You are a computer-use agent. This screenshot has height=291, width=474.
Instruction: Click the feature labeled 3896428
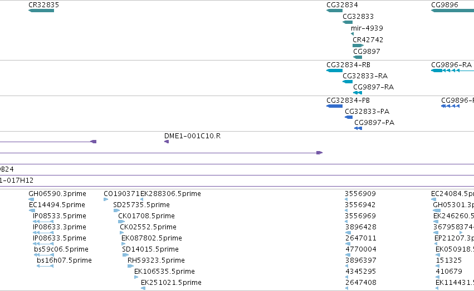(x=360, y=227)
